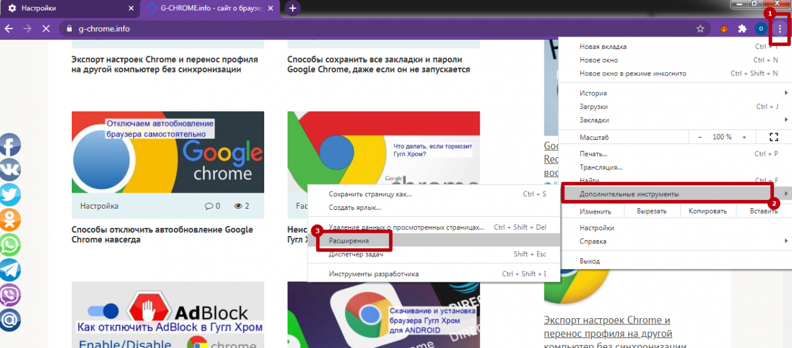The height and width of the screenshot is (348, 792).
Task: Share page via WhatsApp icon
Action: [9, 245]
